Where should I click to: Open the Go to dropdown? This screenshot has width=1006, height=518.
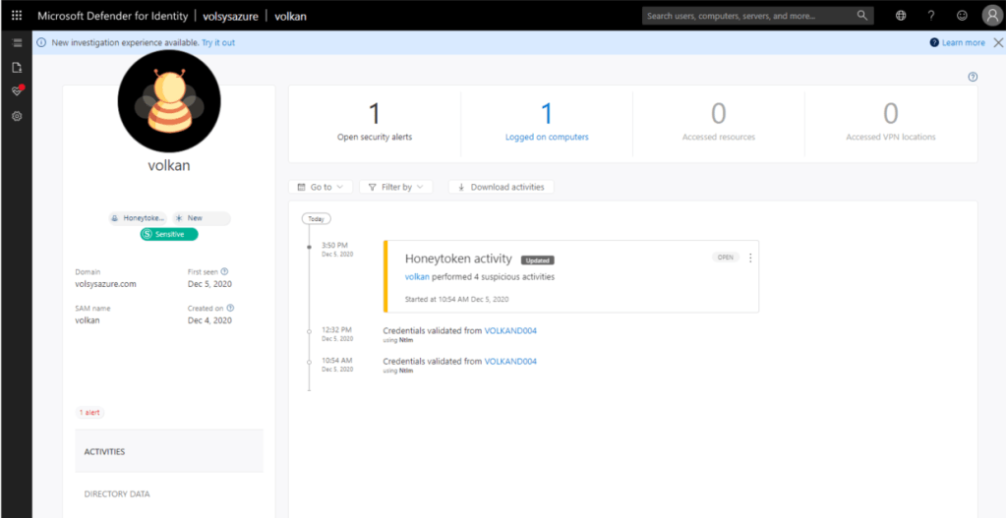(x=325, y=187)
